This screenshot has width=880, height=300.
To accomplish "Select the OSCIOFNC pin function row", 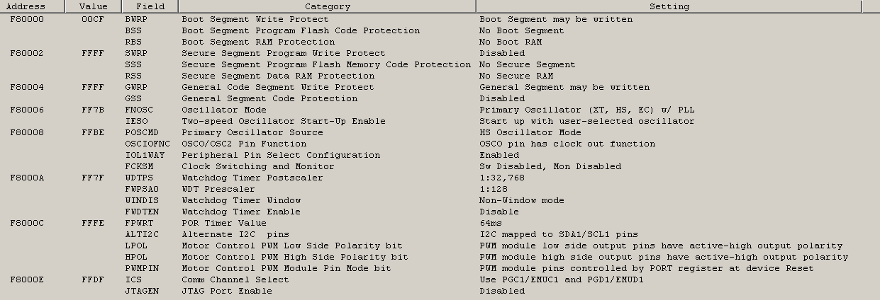I will click(x=440, y=144).
